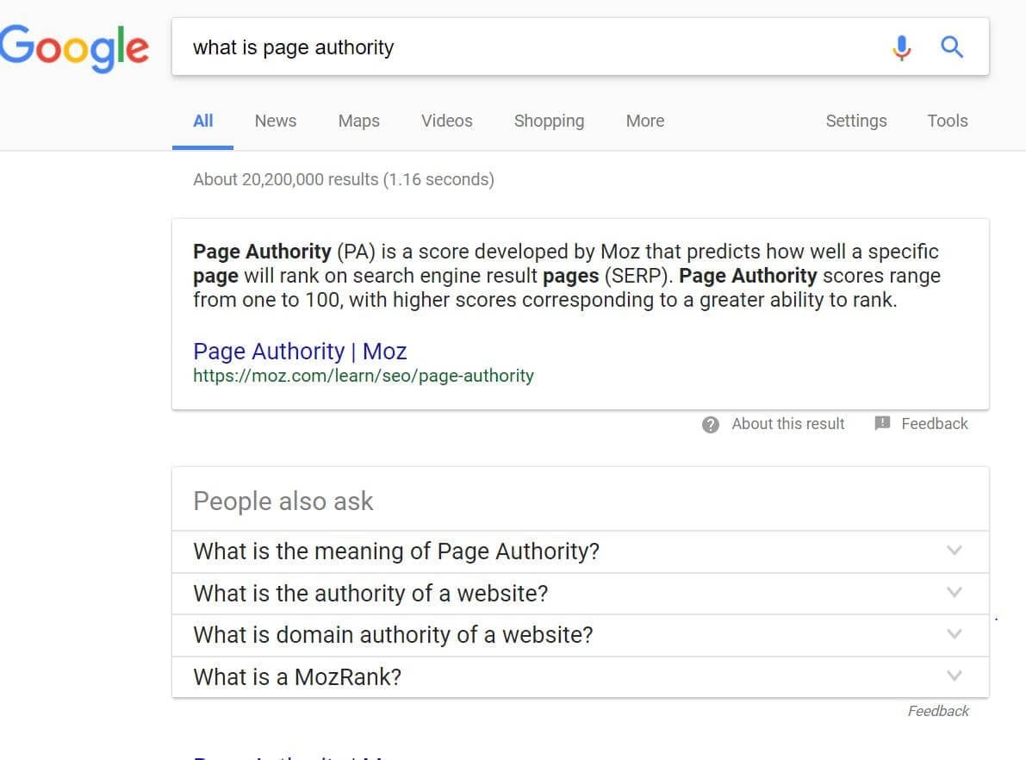Click the microphone voice search icon
The height and width of the screenshot is (760, 1026).
pos(902,47)
